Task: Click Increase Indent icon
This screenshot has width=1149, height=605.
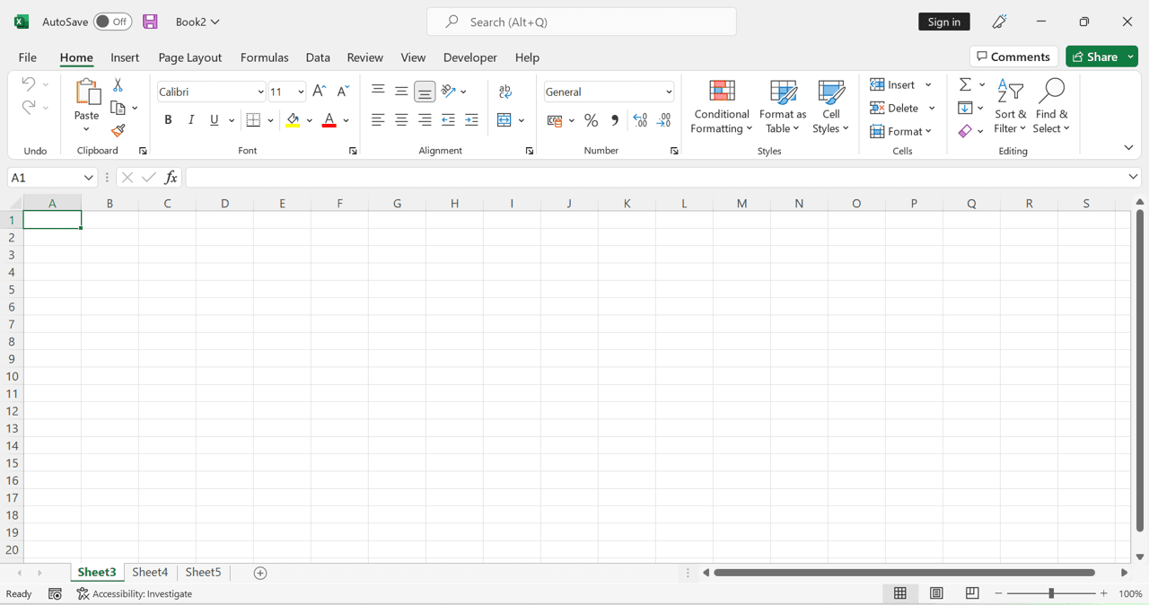Action: (x=471, y=120)
